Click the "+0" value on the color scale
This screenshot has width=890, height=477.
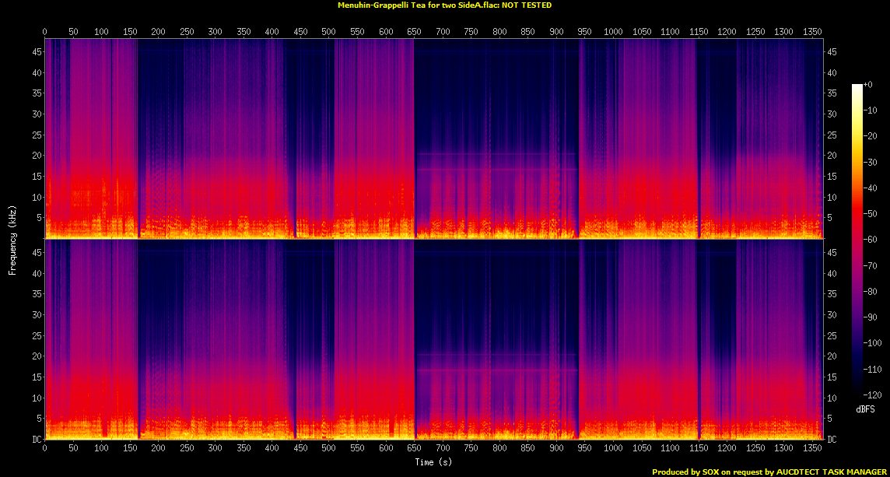click(867, 85)
